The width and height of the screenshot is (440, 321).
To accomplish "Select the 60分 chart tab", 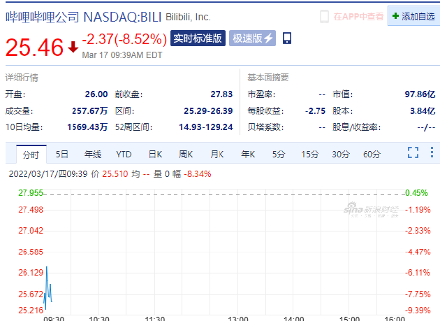I will pos(372,154).
